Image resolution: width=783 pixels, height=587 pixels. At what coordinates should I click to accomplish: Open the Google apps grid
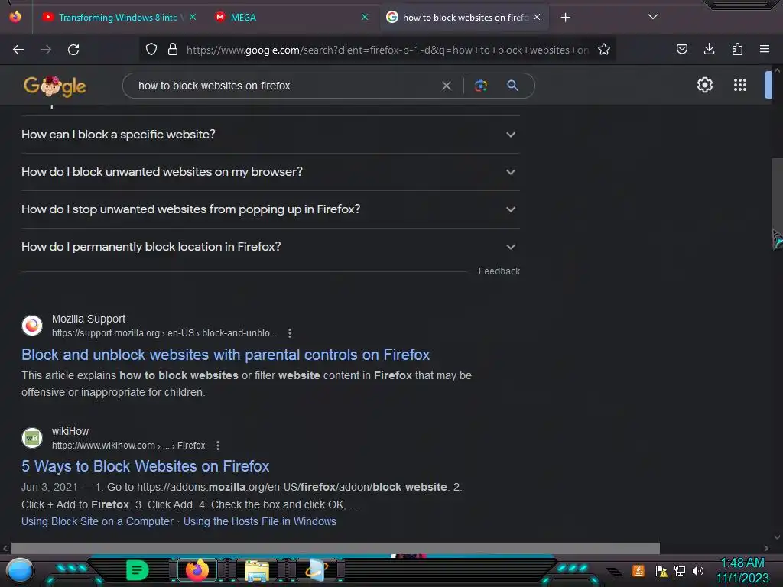click(x=740, y=85)
